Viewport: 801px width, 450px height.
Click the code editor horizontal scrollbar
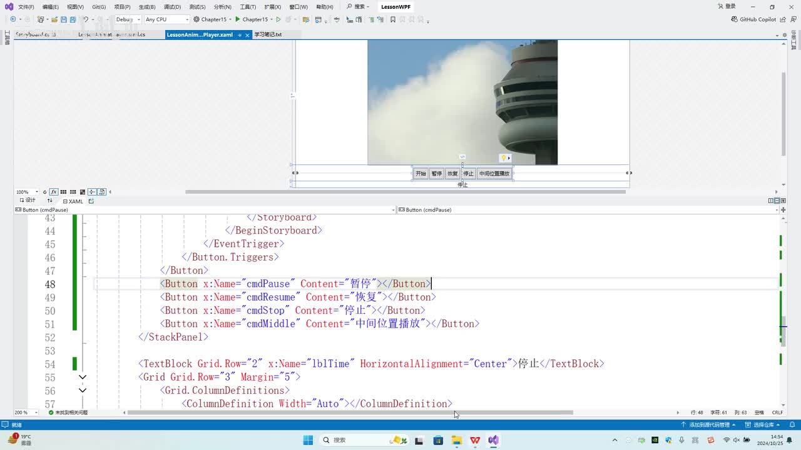pos(350,412)
